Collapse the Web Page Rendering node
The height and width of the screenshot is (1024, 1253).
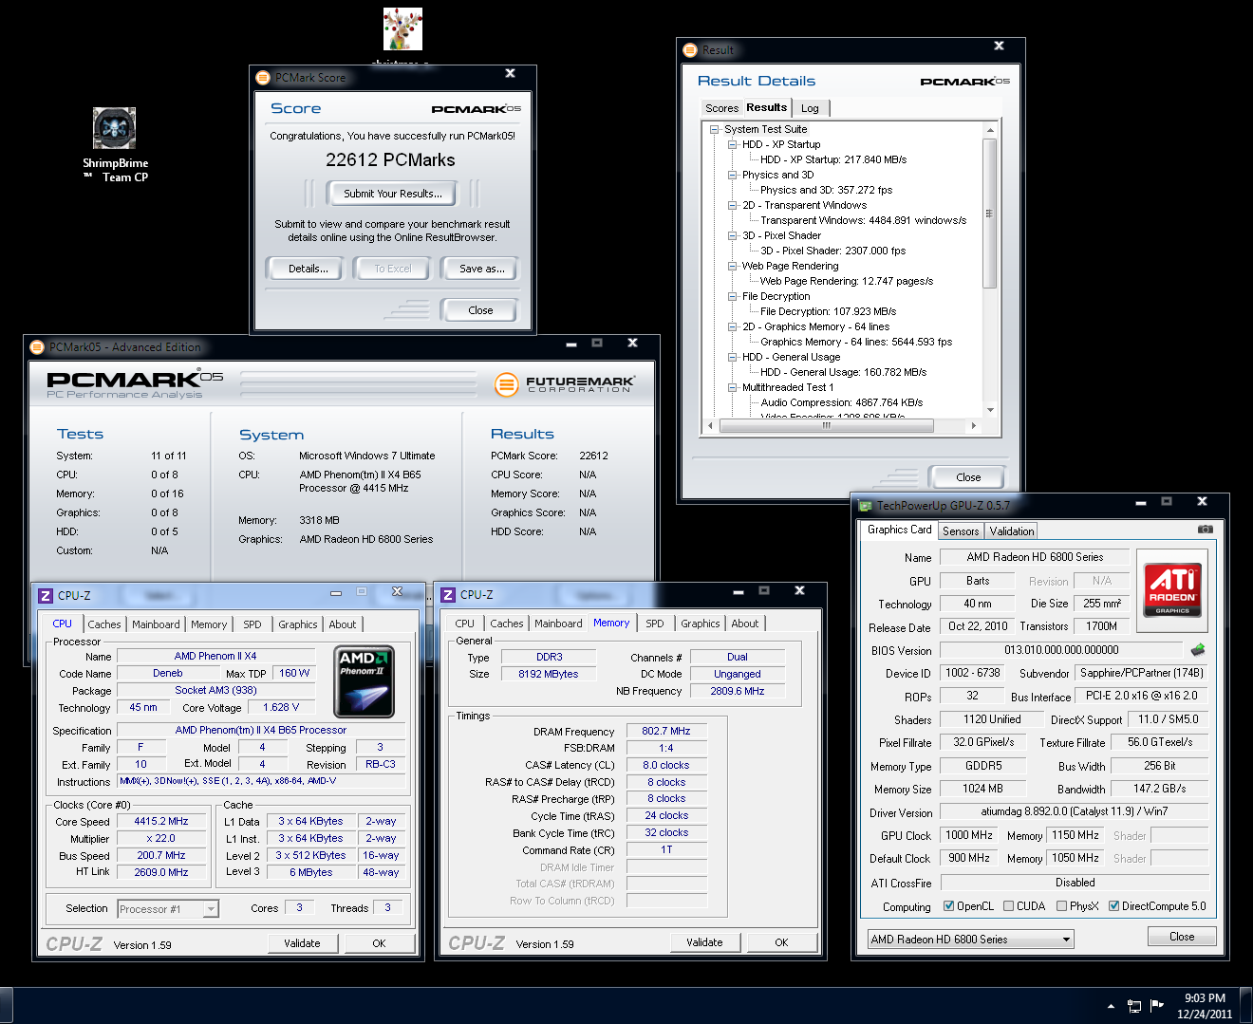pos(733,266)
